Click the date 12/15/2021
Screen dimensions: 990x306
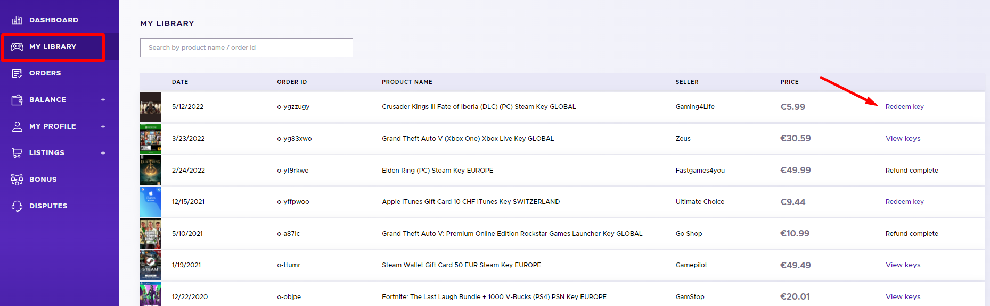pos(188,202)
